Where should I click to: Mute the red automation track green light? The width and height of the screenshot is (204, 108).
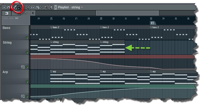27,67
